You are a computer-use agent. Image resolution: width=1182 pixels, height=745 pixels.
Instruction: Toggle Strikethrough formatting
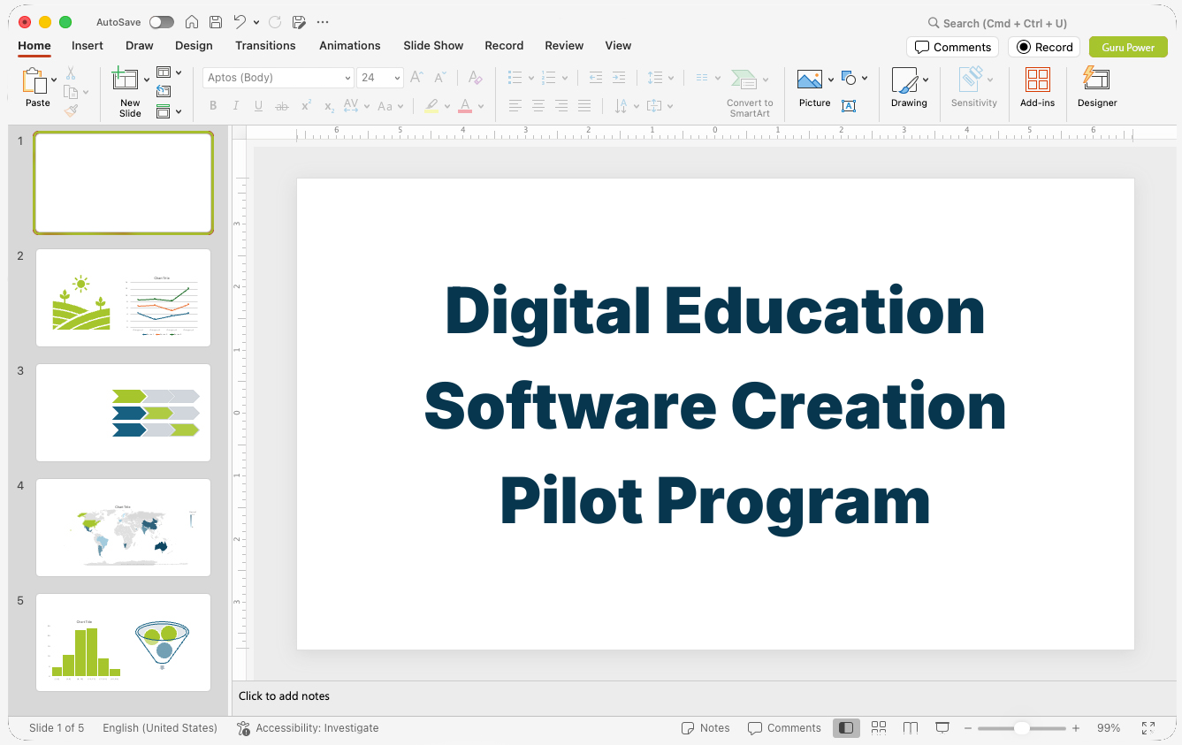coord(282,106)
